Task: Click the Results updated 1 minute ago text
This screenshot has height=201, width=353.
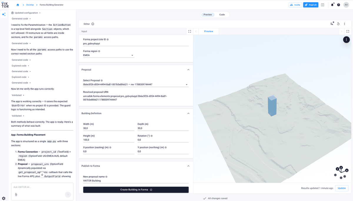Action: coord(317,188)
